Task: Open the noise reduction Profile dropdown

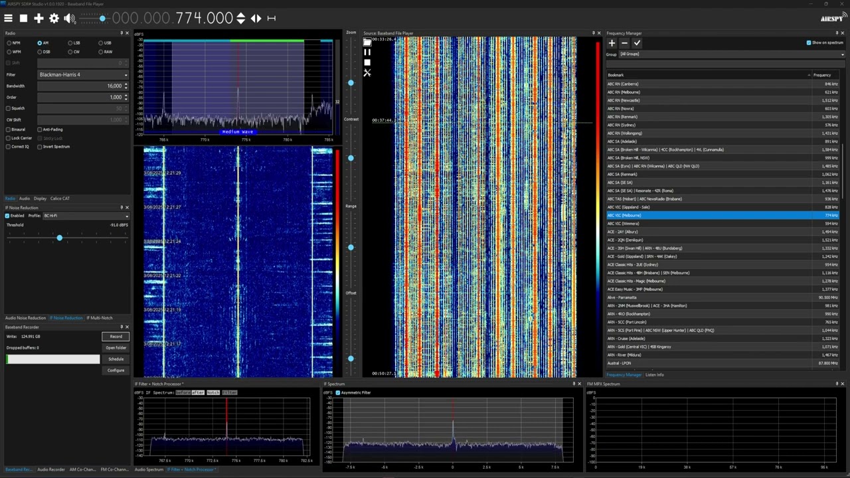Action: pos(86,216)
